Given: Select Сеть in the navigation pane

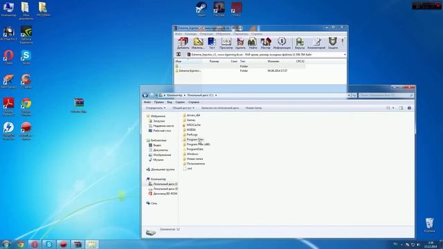Looking at the screenshot, I should (152, 203).
